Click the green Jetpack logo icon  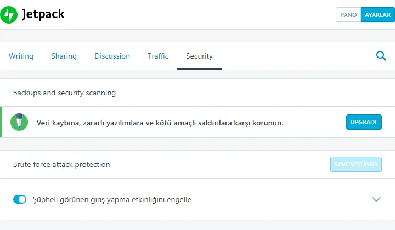click(9, 15)
